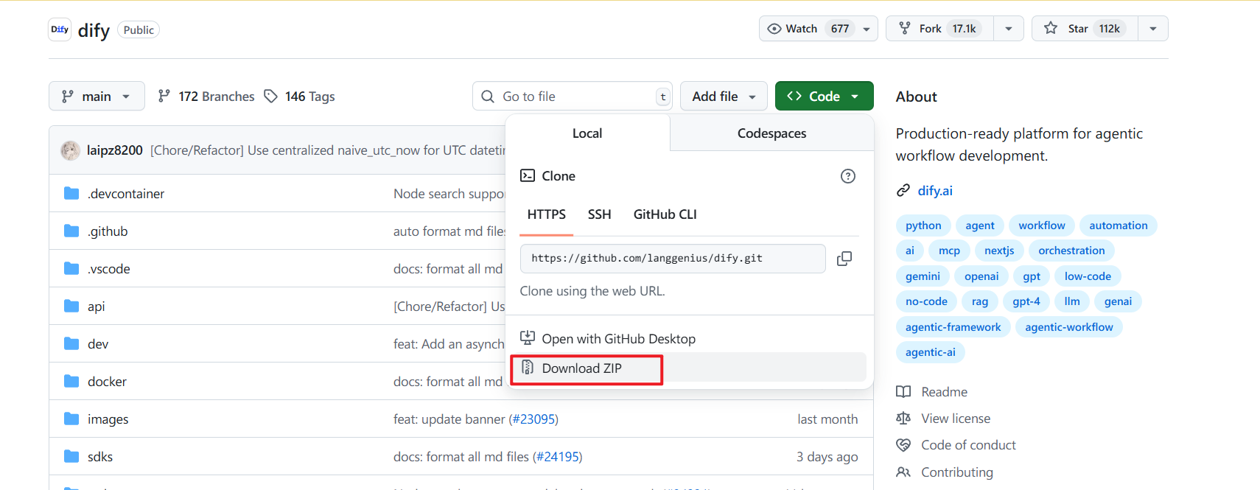Click the low-code topic tag

(1088, 276)
